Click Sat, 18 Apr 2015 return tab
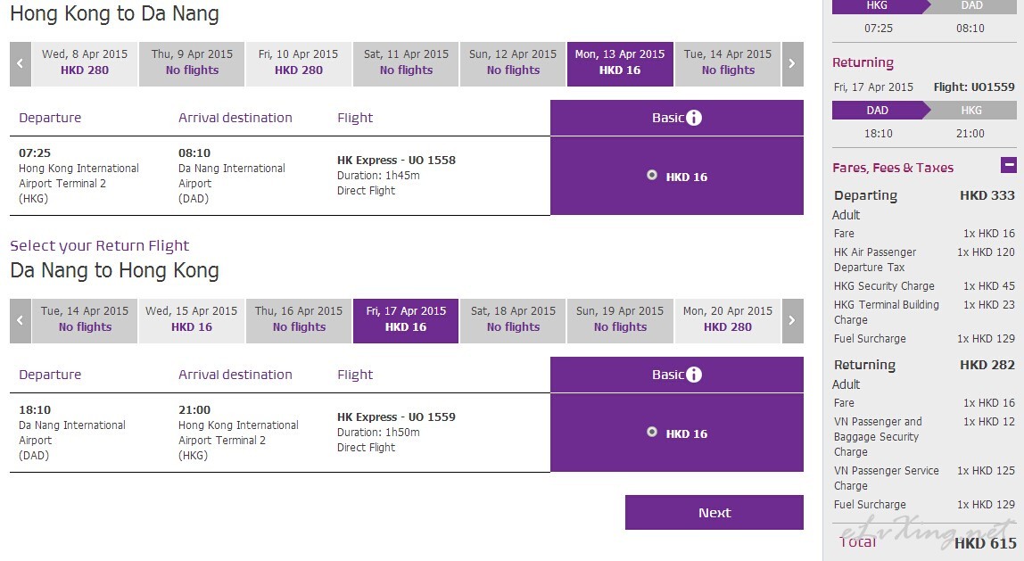Screen dimensions: 1024x561 (x=513, y=321)
